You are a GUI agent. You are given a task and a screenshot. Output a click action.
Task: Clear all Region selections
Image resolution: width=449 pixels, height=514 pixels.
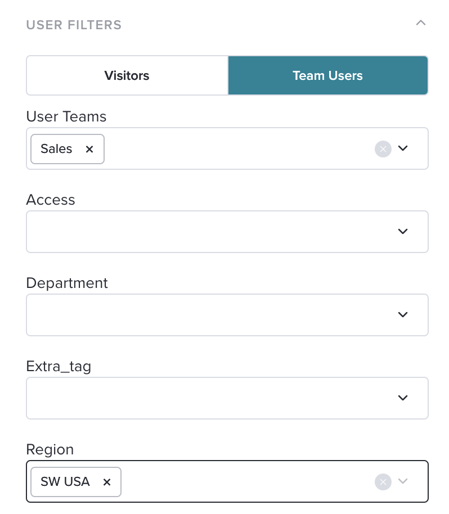click(383, 482)
